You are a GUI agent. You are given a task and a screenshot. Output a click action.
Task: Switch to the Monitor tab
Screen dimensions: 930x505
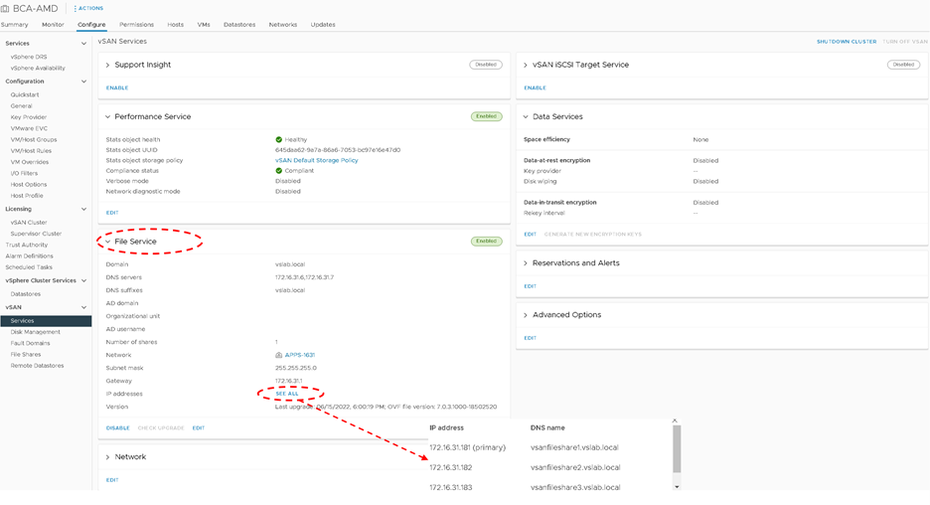point(53,24)
